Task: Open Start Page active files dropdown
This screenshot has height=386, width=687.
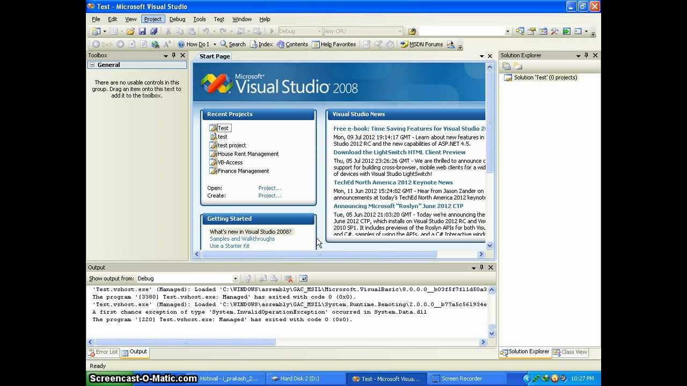Action: (482, 56)
